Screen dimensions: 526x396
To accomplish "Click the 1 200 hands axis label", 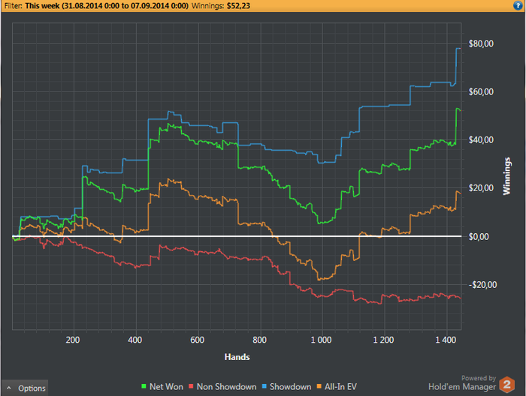I will click(383, 340).
